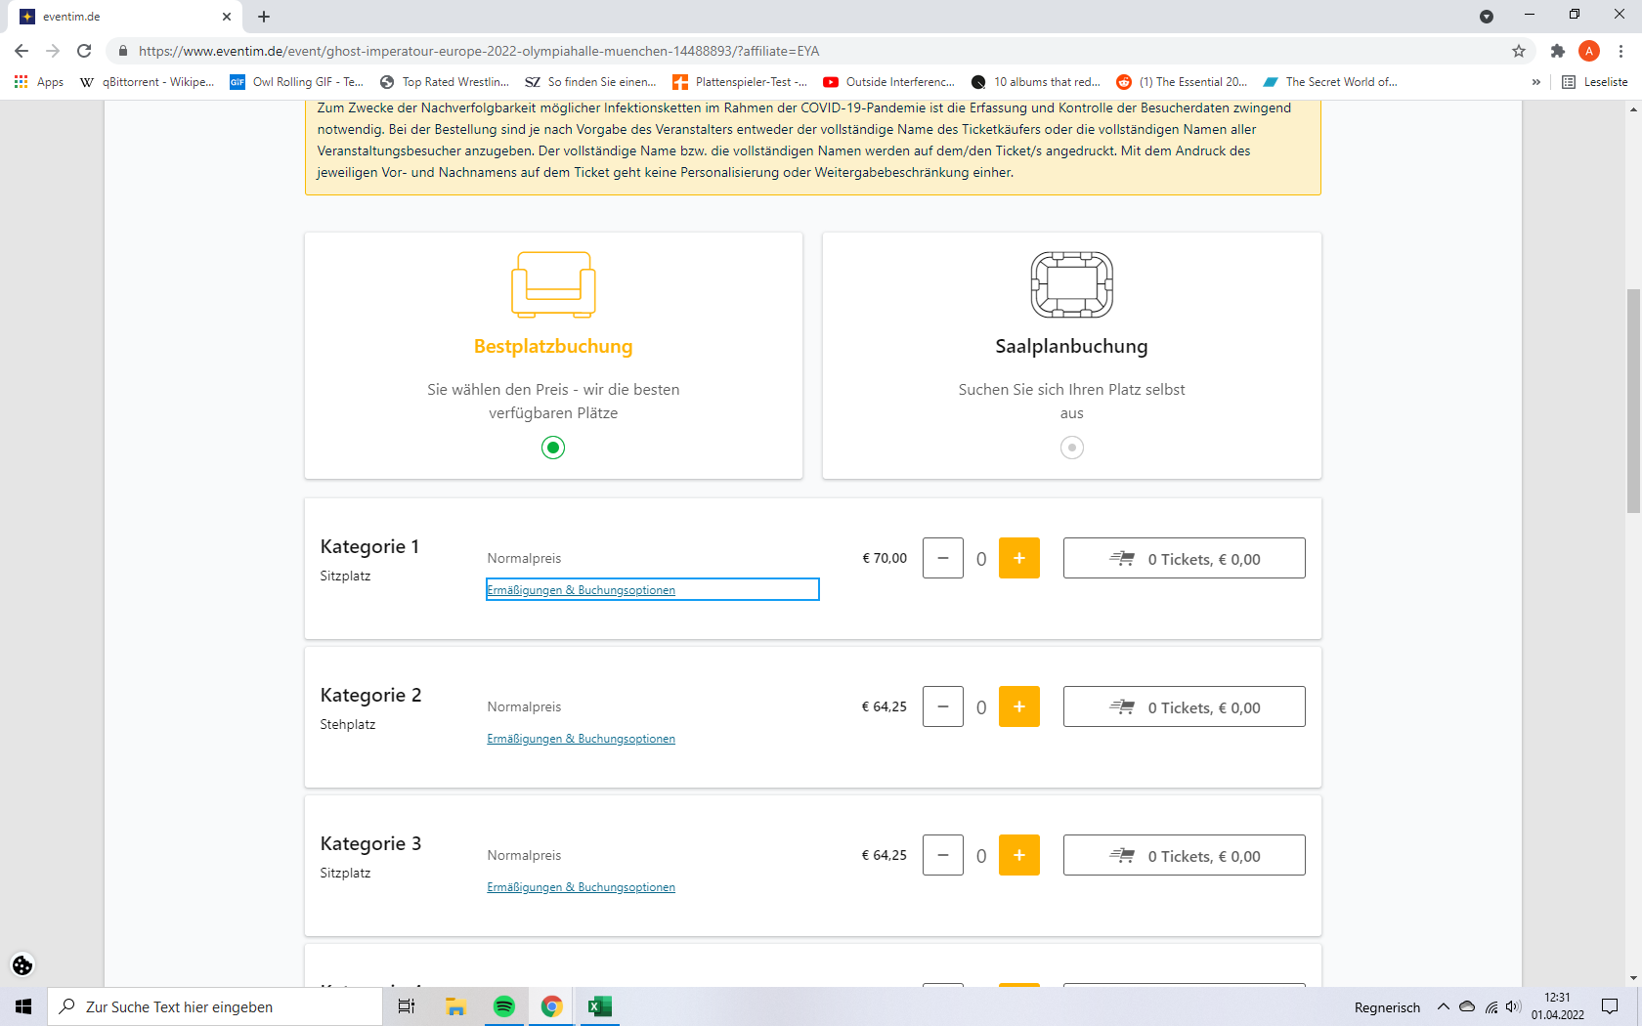Screen dimensions: 1642x1026
Task: Click the Kategorie 1 tickets cart button
Action: pyautogui.click(x=1184, y=558)
